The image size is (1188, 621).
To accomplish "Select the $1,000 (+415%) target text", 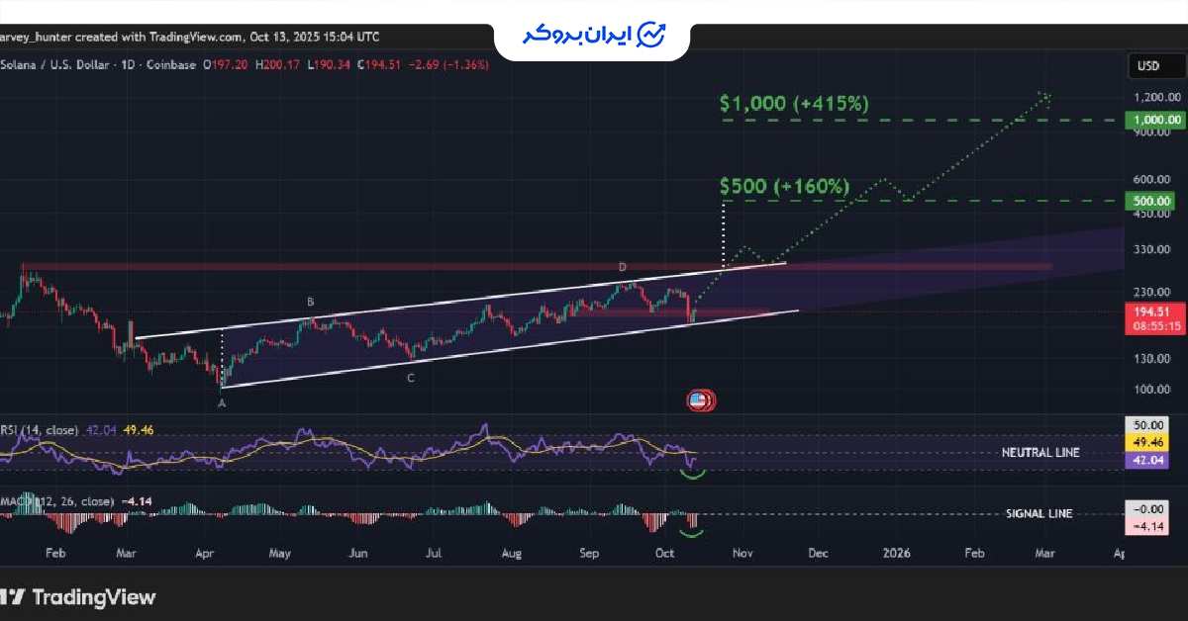I will point(794,103).
